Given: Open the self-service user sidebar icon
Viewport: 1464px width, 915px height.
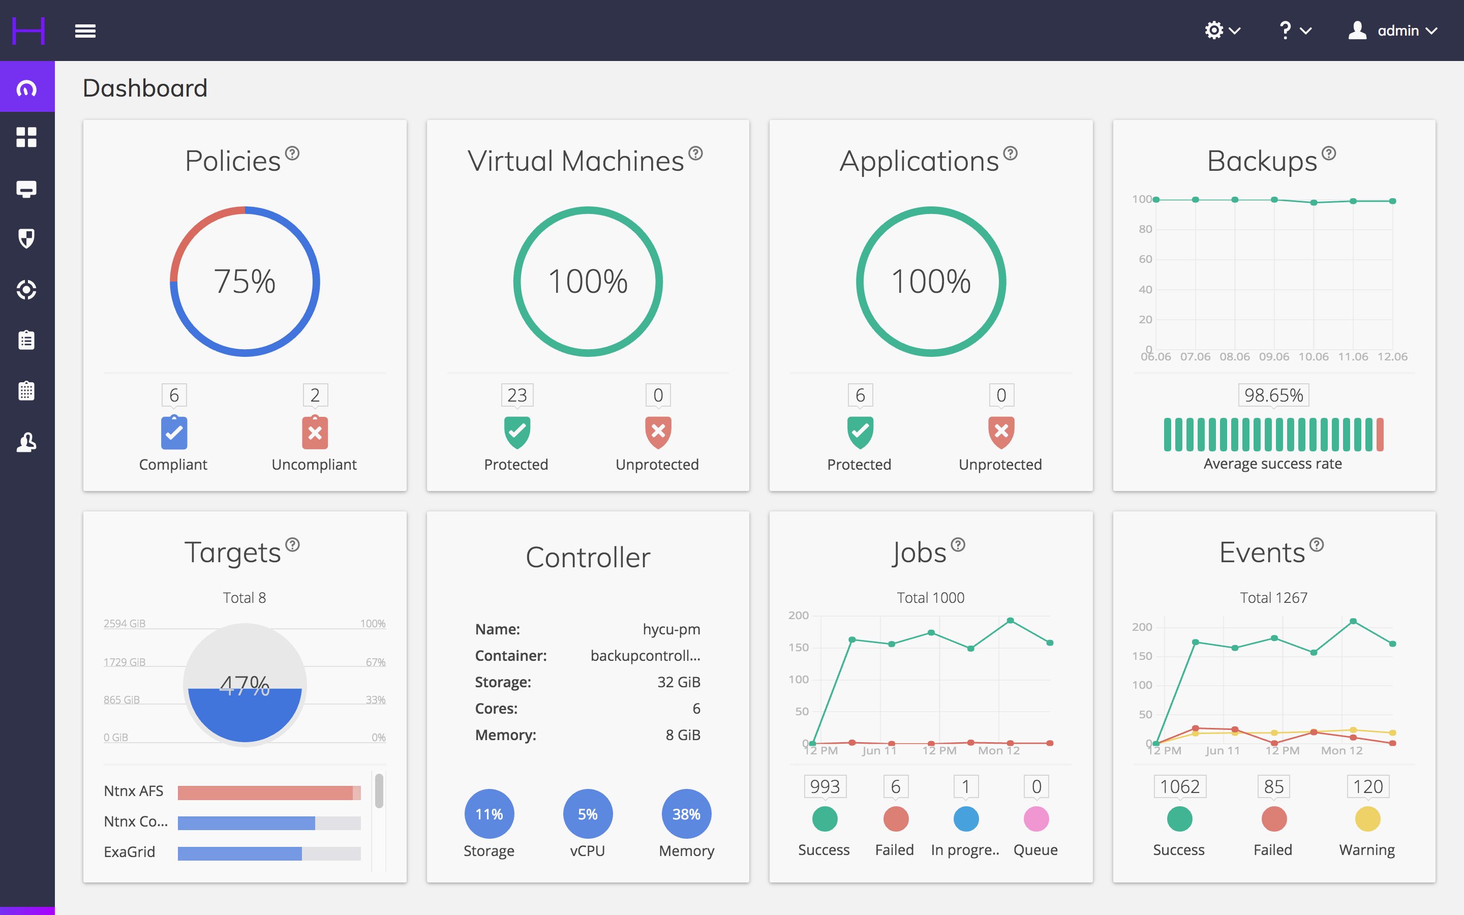Looking at the screenshot, I should (26, 442).
